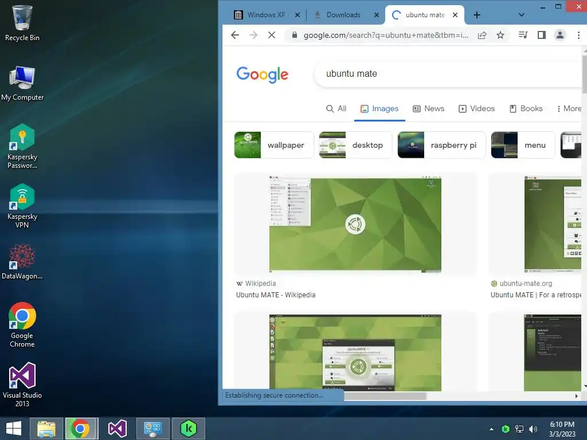
Task: Show hidden system tray icons
Action: [x=491, y=429]
